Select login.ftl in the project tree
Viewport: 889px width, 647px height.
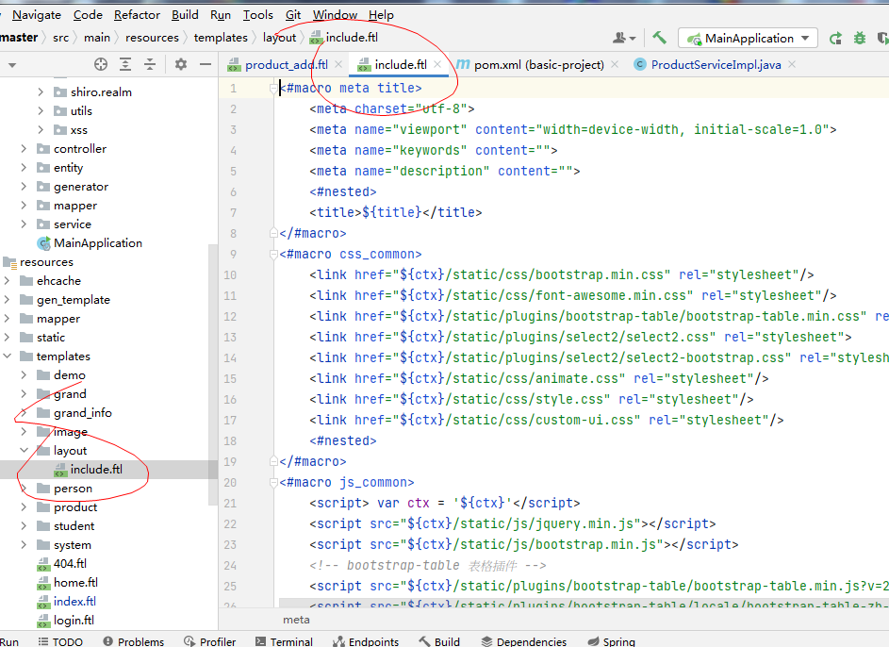(x=74, y=620)
